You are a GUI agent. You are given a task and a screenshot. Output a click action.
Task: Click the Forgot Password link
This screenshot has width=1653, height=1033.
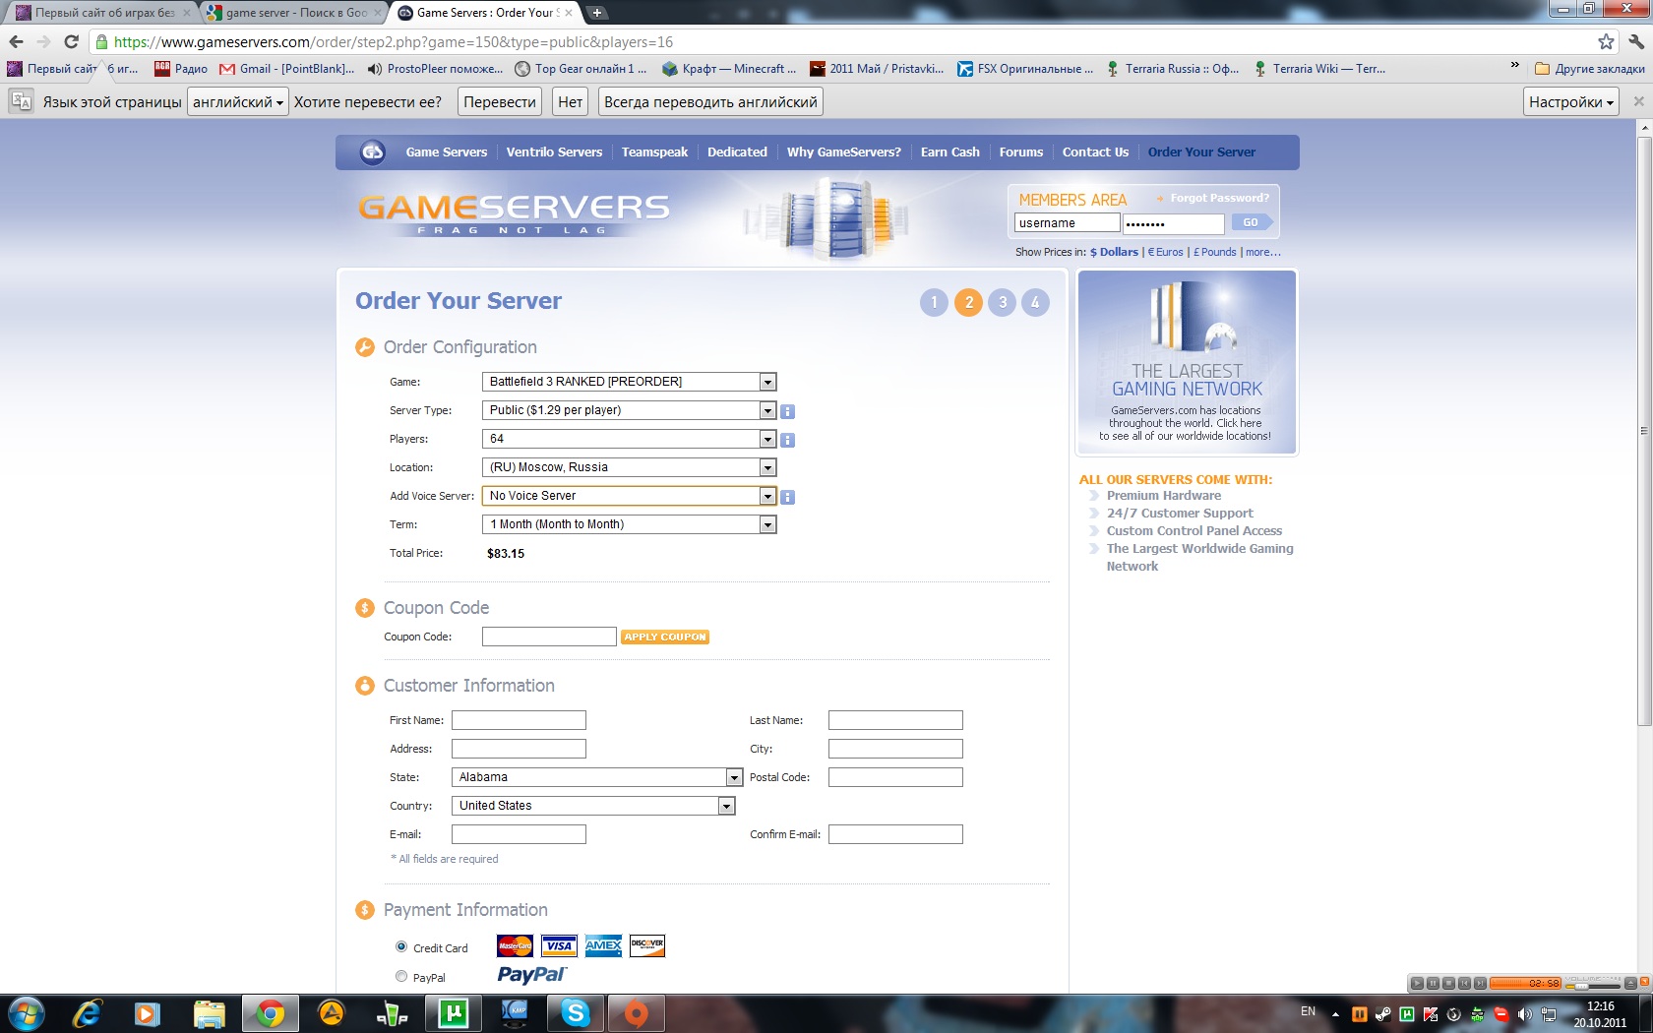coord(1218,198)
